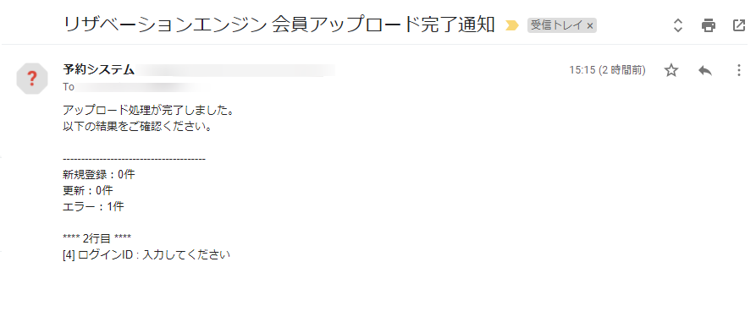Screen dimensions: 756x311
Task: Reply to the message with the arrow icon
Action: [705, 71]
